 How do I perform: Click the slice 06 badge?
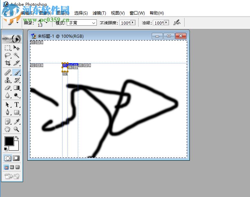point(70,68)
